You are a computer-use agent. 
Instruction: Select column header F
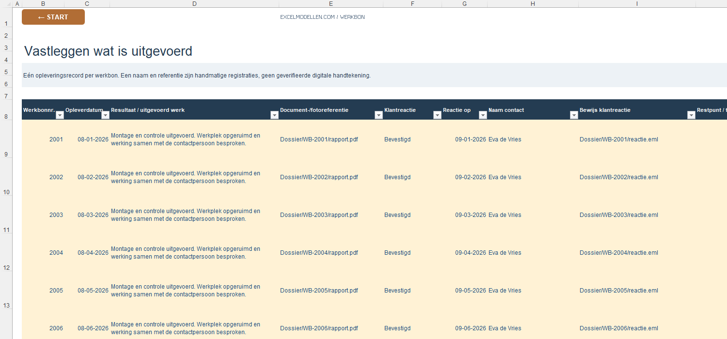click(x=412, y=4)
